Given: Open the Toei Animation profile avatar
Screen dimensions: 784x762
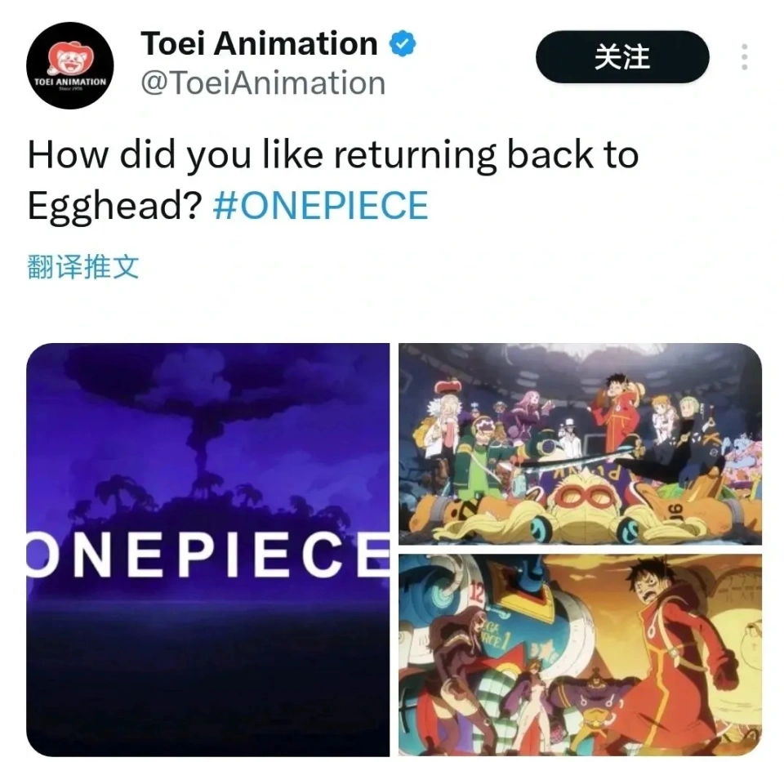Looking at the screenshot, I should 70,65.
